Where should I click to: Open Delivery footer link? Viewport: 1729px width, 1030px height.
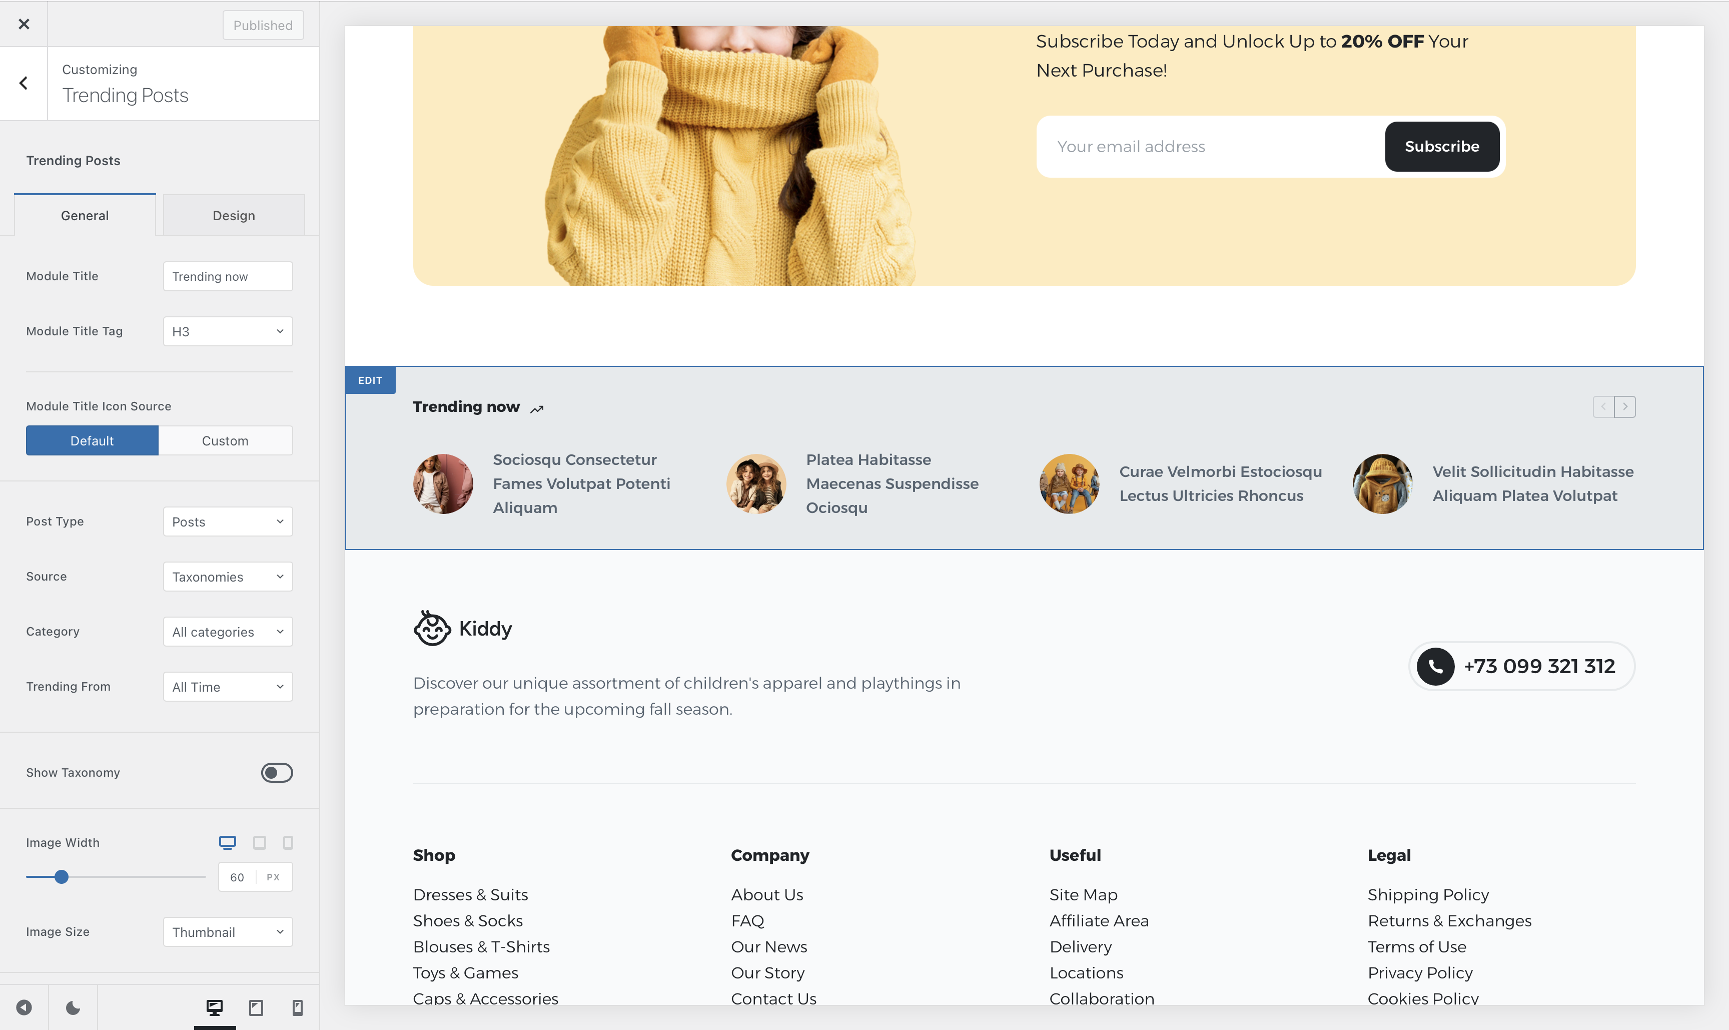tap(1081, 947)
